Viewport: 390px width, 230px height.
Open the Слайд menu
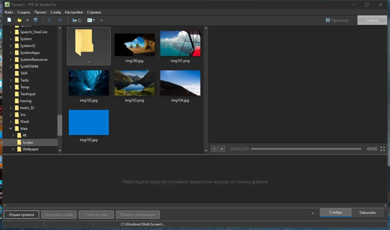click(56, 12)
